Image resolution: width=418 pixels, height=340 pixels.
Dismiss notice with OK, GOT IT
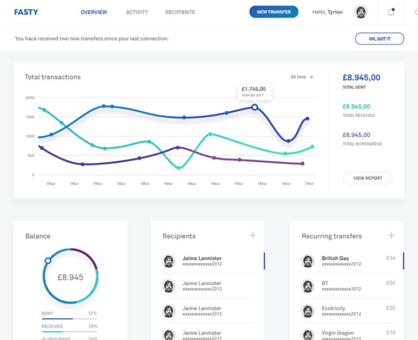coord(379,39)
